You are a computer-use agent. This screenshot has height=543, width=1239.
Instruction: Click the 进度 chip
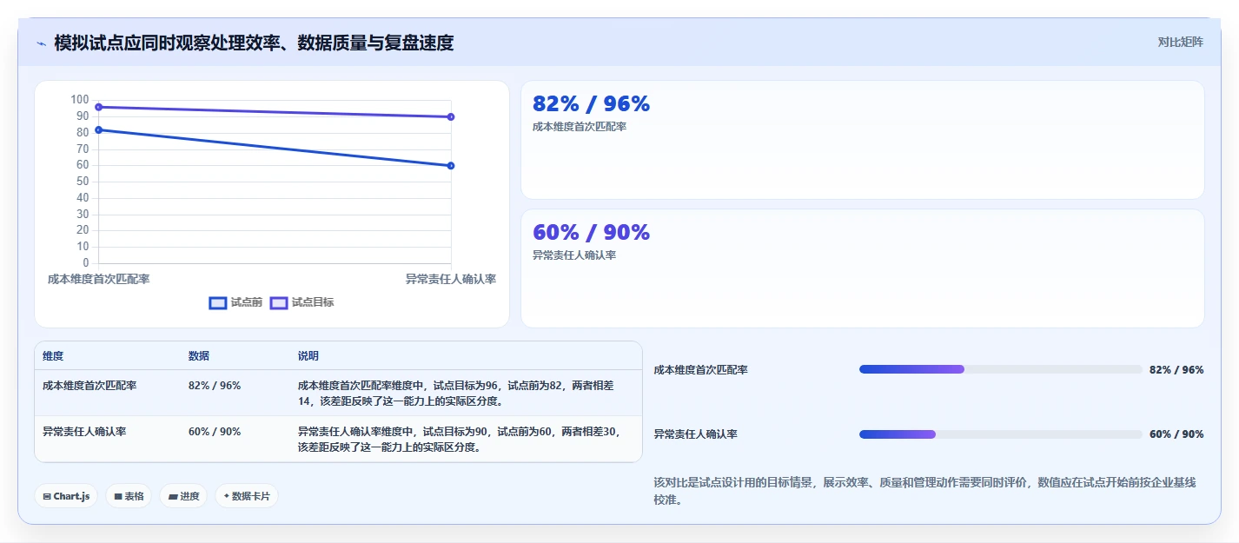(x=183, y=496)
